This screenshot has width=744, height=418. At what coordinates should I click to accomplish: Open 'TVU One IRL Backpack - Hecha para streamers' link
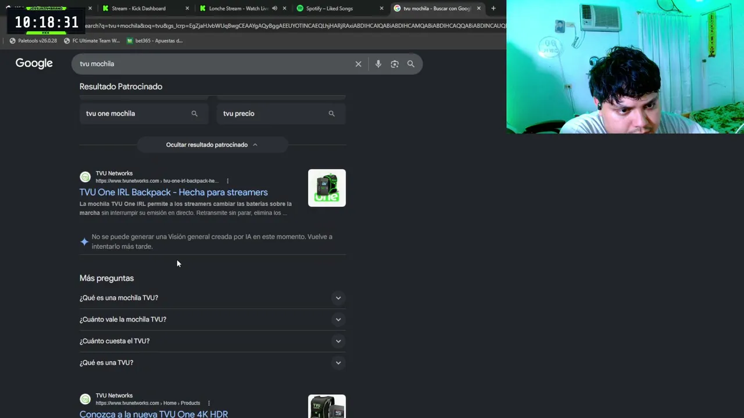pyautogui.click(x=174, y=192)
